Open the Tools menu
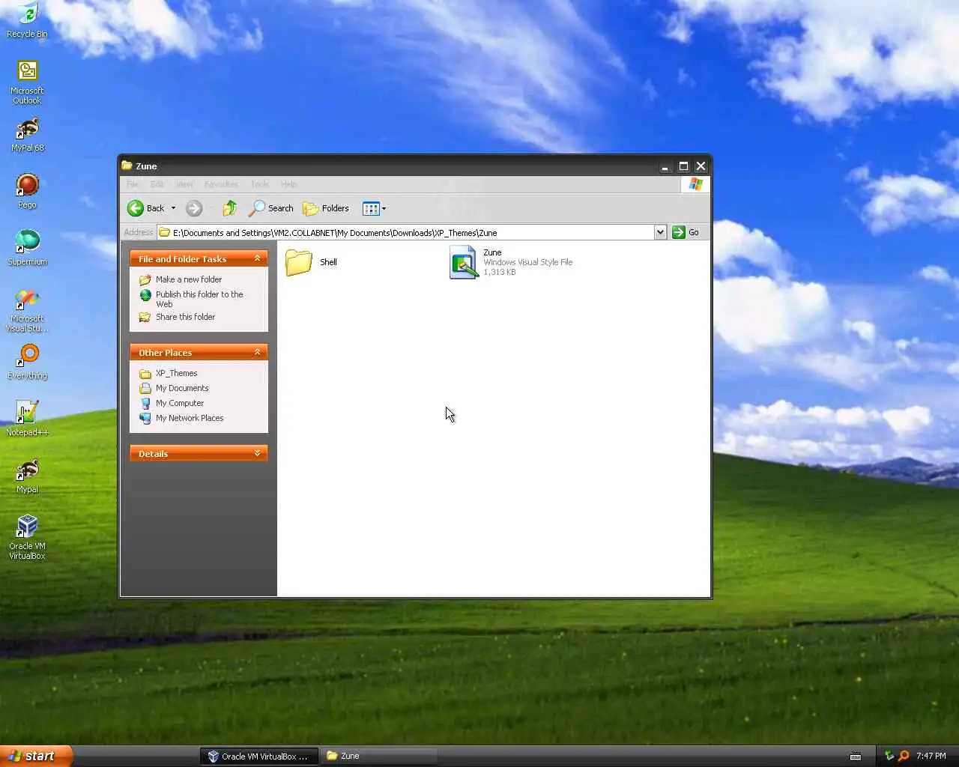The height and width of the screenshot is (767, 959). [x=260, y=184]
